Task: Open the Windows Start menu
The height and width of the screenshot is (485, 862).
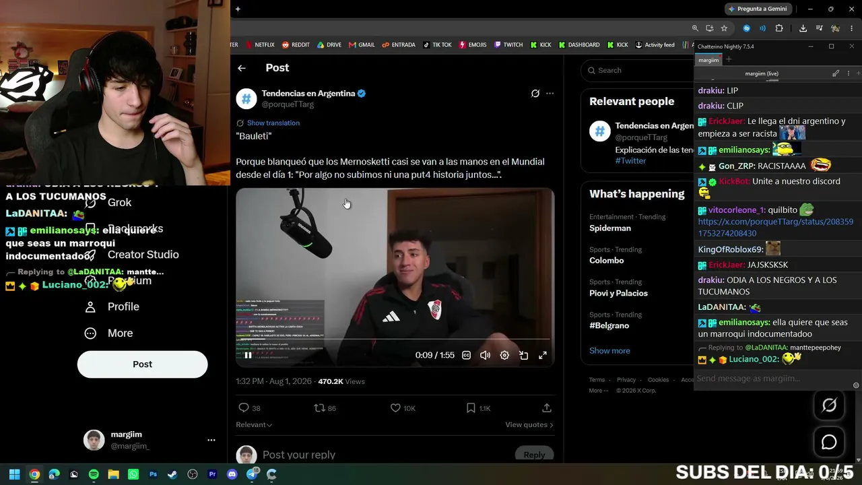Action: (14, 474)
